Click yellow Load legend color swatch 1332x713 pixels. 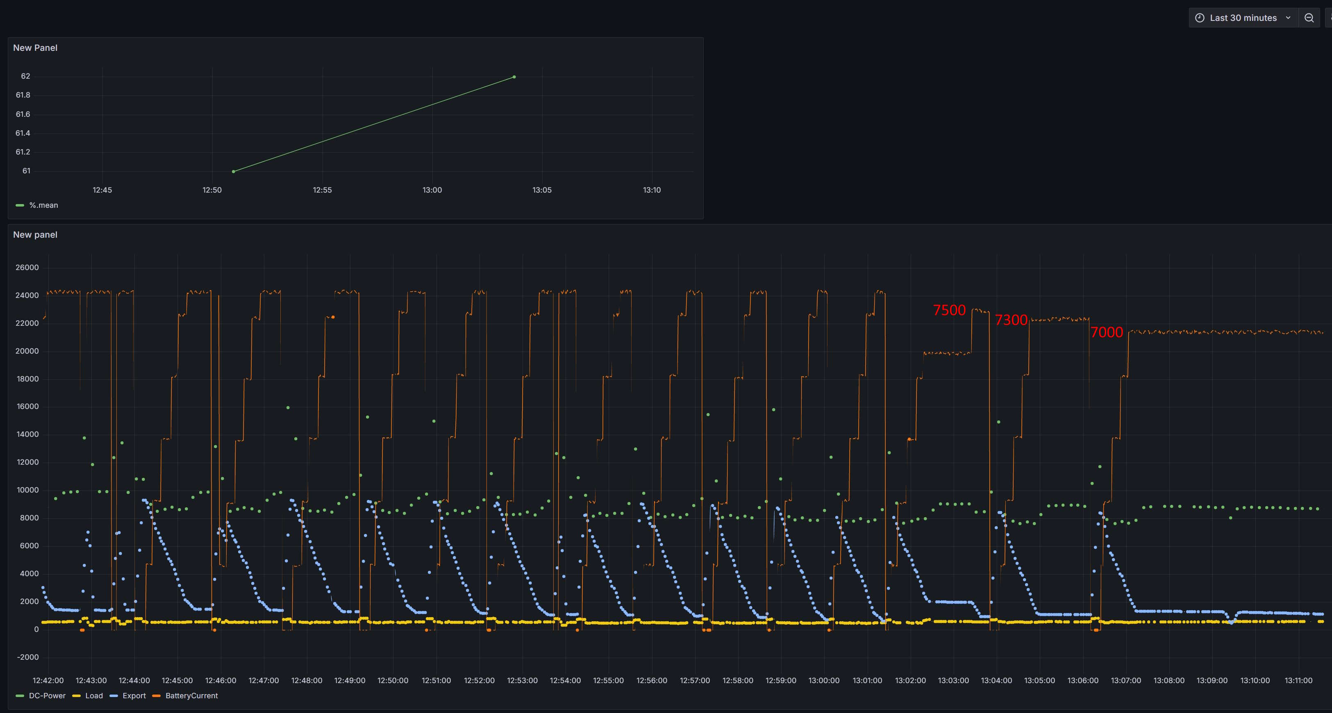pyautogui.click(x=76, y=696)
